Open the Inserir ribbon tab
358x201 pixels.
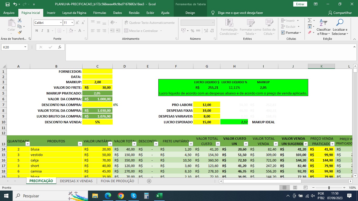pos(51,13)
